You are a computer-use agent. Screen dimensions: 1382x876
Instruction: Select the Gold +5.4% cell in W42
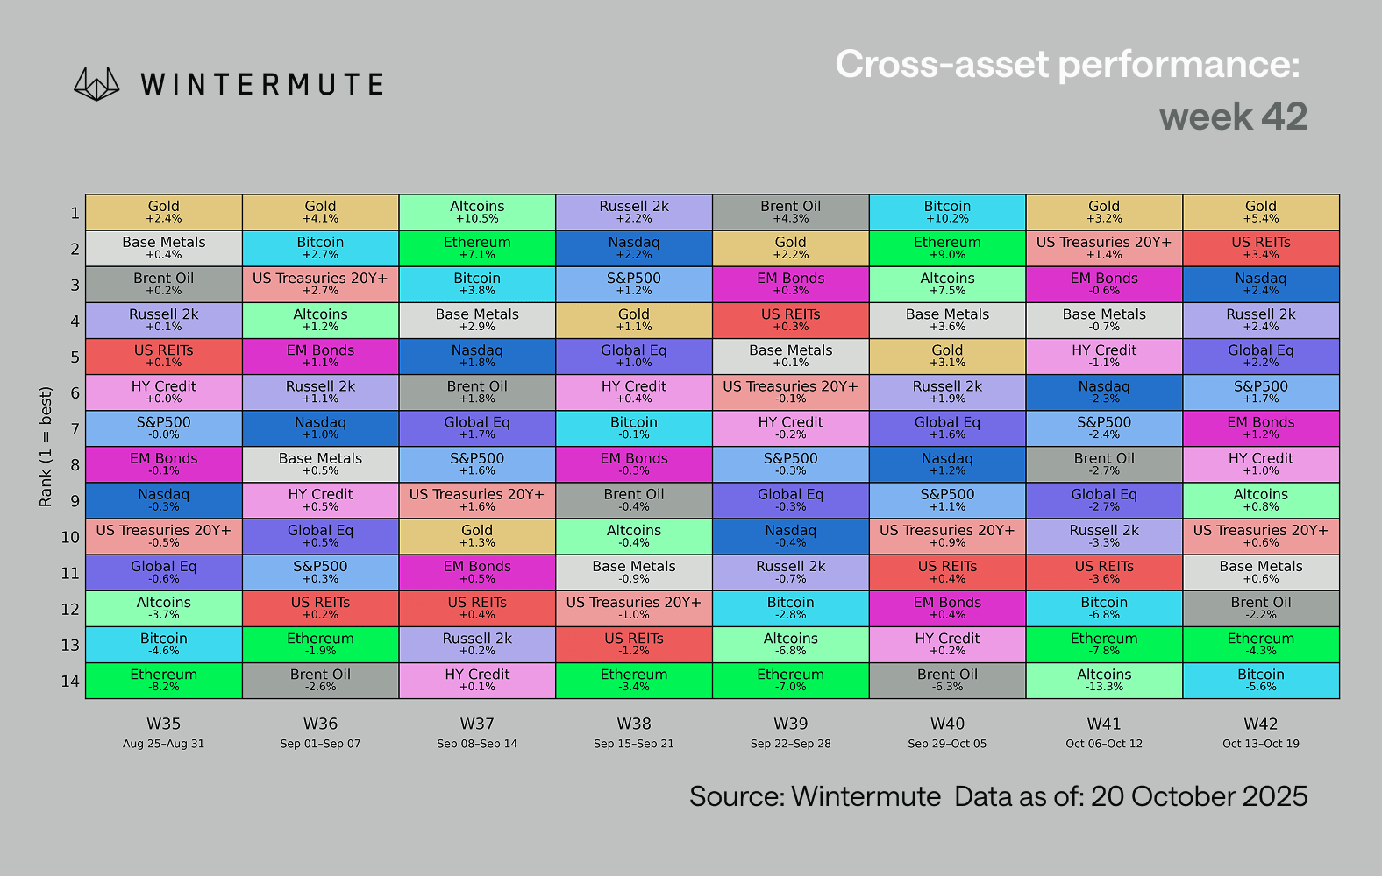pyautogui.click(x=1261, y=212)
